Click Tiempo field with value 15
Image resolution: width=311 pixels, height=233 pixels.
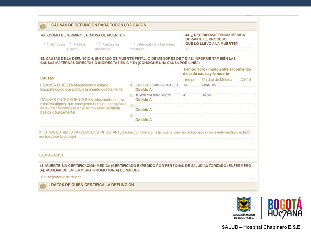pyautogui.click(x=191, y=85)
